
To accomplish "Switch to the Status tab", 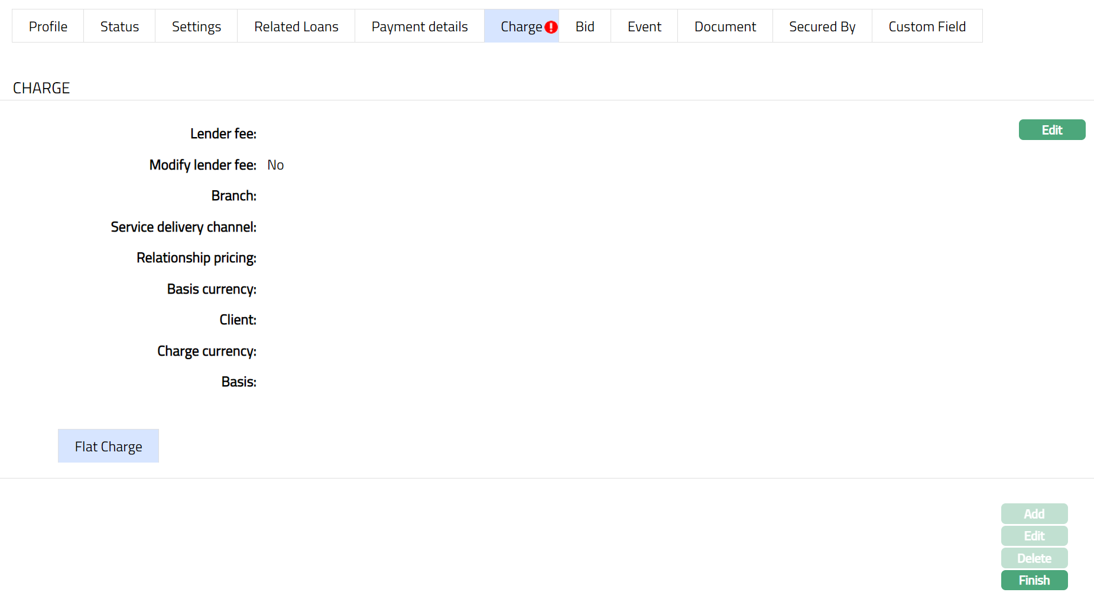I will coord(119,27).
